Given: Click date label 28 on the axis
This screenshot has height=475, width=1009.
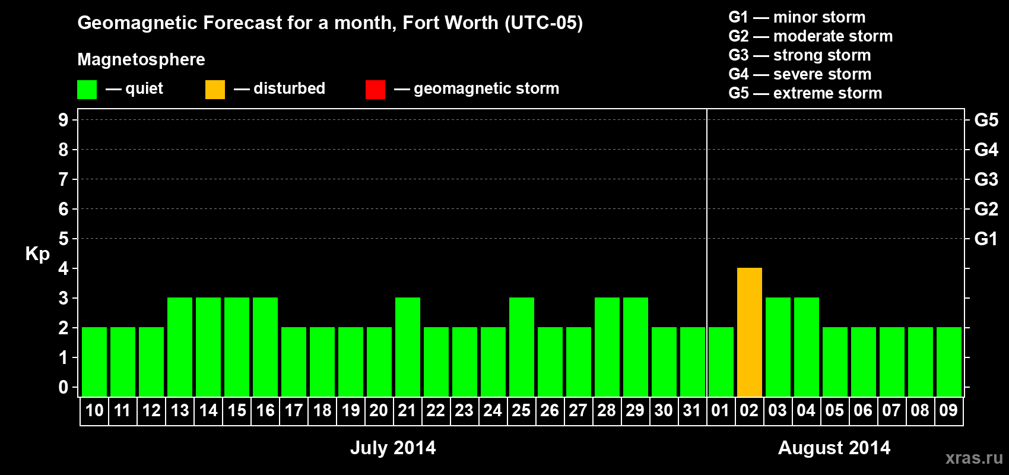Looking at the screenshot, I should (607, 411).
